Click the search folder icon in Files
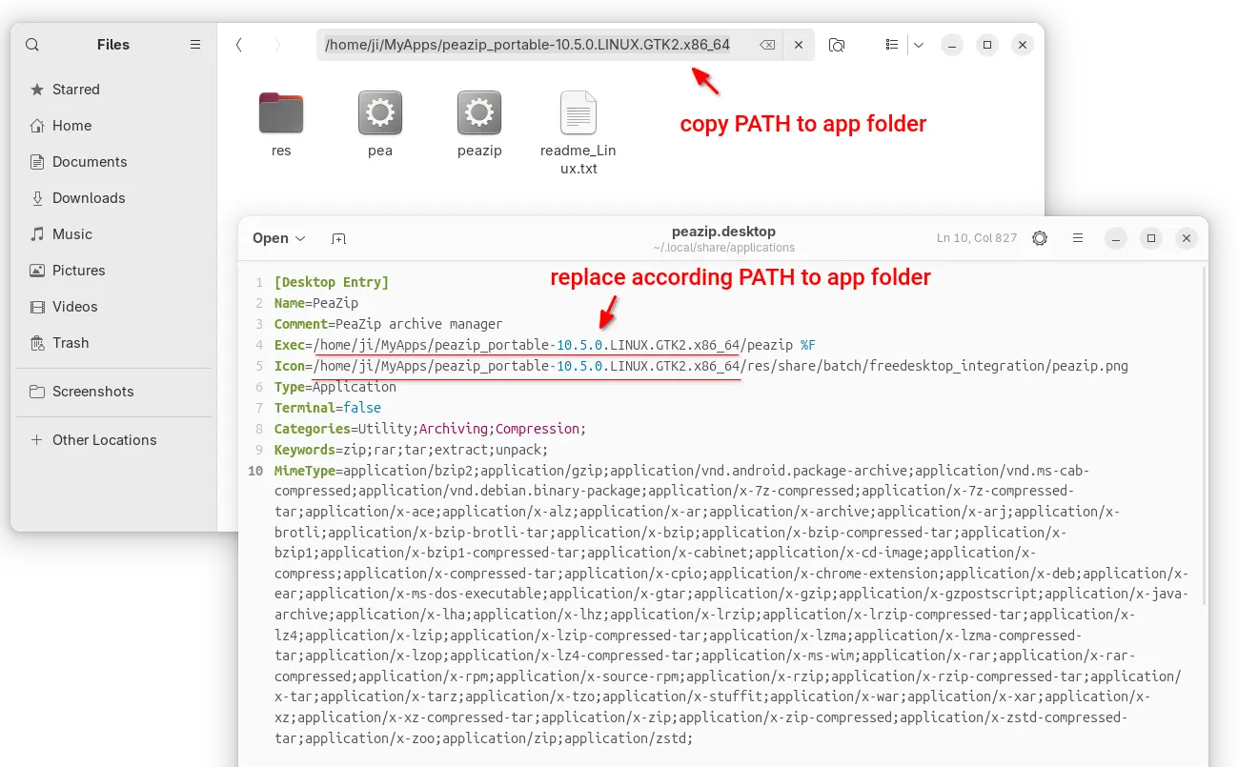1238x767 pixels. tap(837, 45)
